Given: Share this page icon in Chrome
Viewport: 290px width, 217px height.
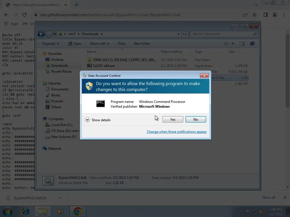Looking at the screenshot, I should (x=245, y=15).
